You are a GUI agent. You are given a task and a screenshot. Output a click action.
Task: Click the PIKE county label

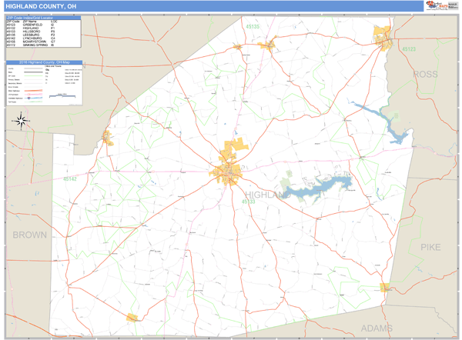tap(431, 246)
